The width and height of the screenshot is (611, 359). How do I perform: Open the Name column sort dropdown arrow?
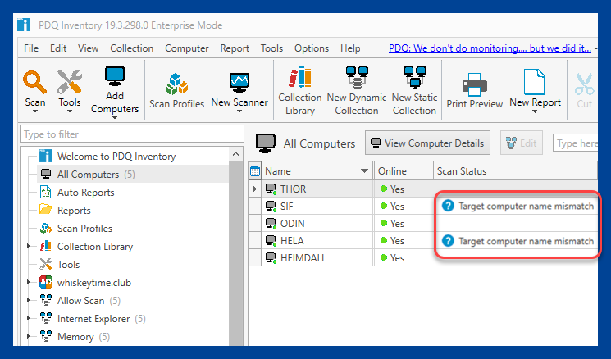click(x=364, y=171)
